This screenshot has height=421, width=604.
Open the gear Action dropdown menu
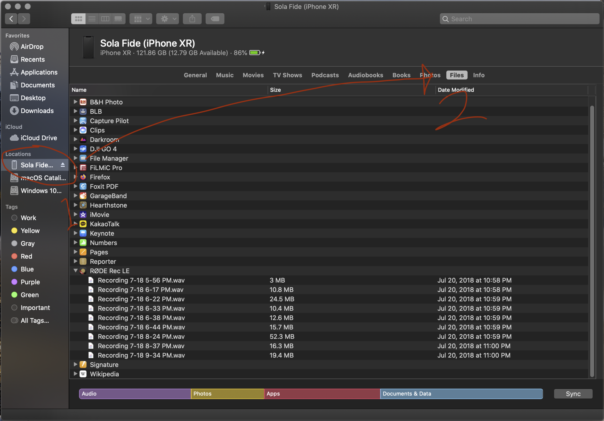(x=168, y=19)
